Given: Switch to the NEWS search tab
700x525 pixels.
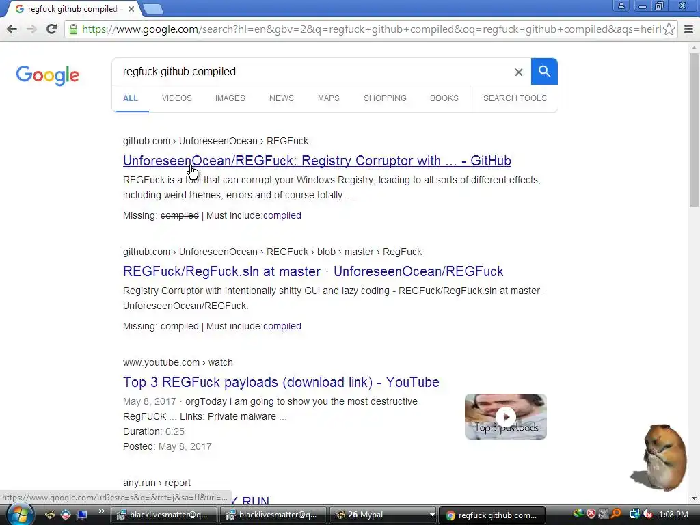Looking at the screenshot, I should pyautogui.click(x=281, y=98).
